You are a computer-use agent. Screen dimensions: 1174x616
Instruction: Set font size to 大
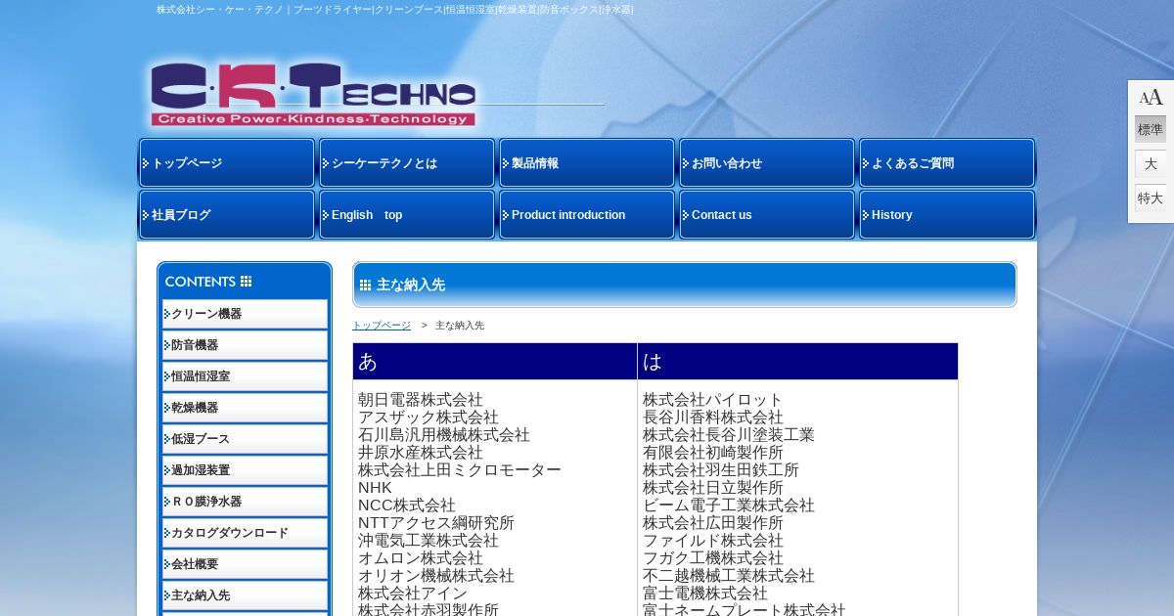(1151, 163)
